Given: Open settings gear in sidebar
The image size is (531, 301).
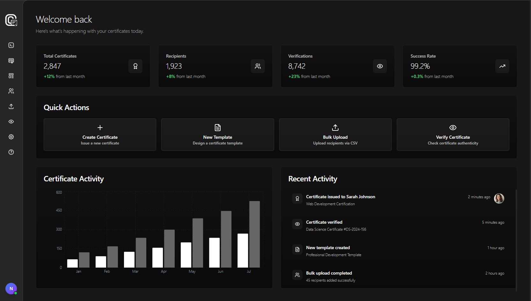Looking at the screenshot, I should (11, 137).
